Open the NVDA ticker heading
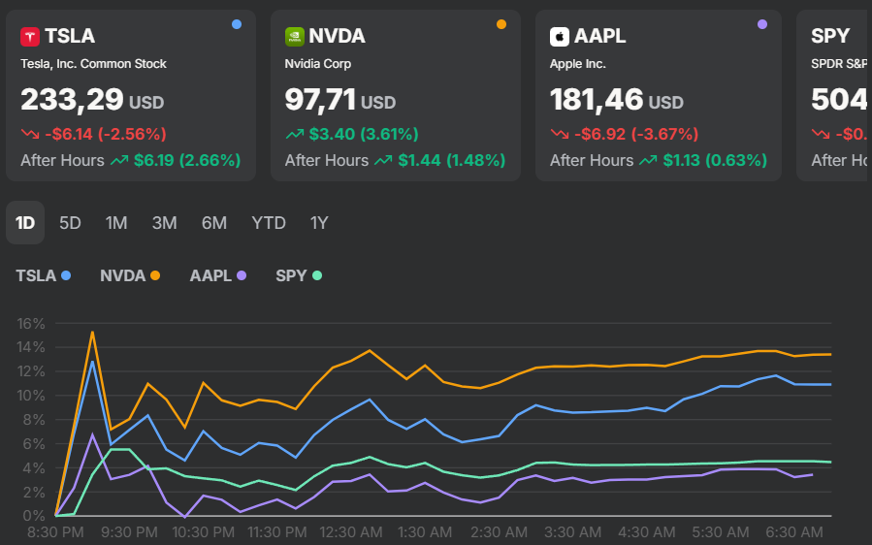 (x=337, y=36)
